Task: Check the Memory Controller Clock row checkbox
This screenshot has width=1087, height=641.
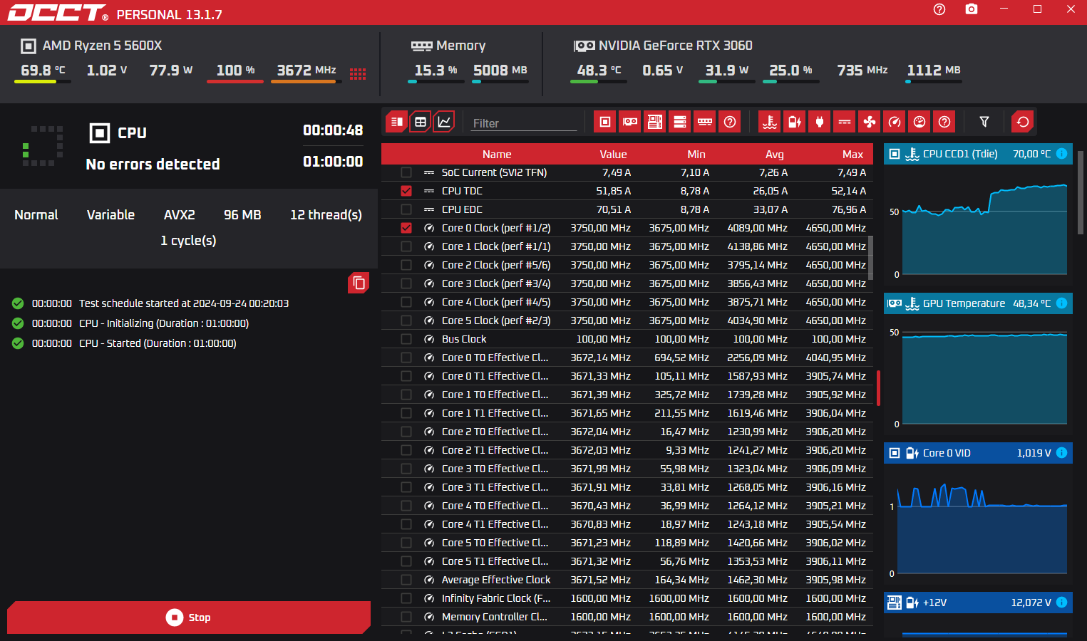Action: (x=406, y=617)
